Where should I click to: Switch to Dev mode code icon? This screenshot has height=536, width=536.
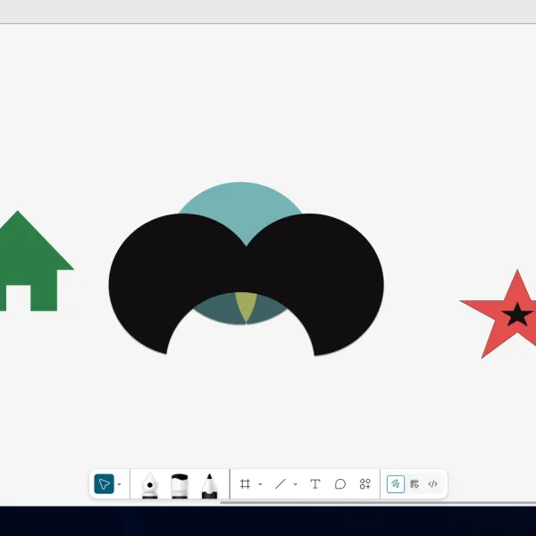coord(432,483)
